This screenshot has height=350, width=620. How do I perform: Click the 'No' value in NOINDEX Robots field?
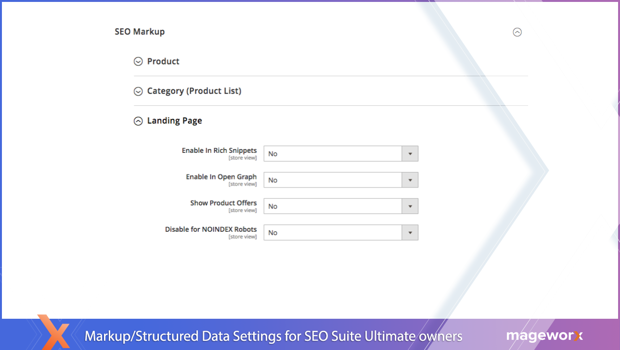pyautogui.click(x=273, y=233)
